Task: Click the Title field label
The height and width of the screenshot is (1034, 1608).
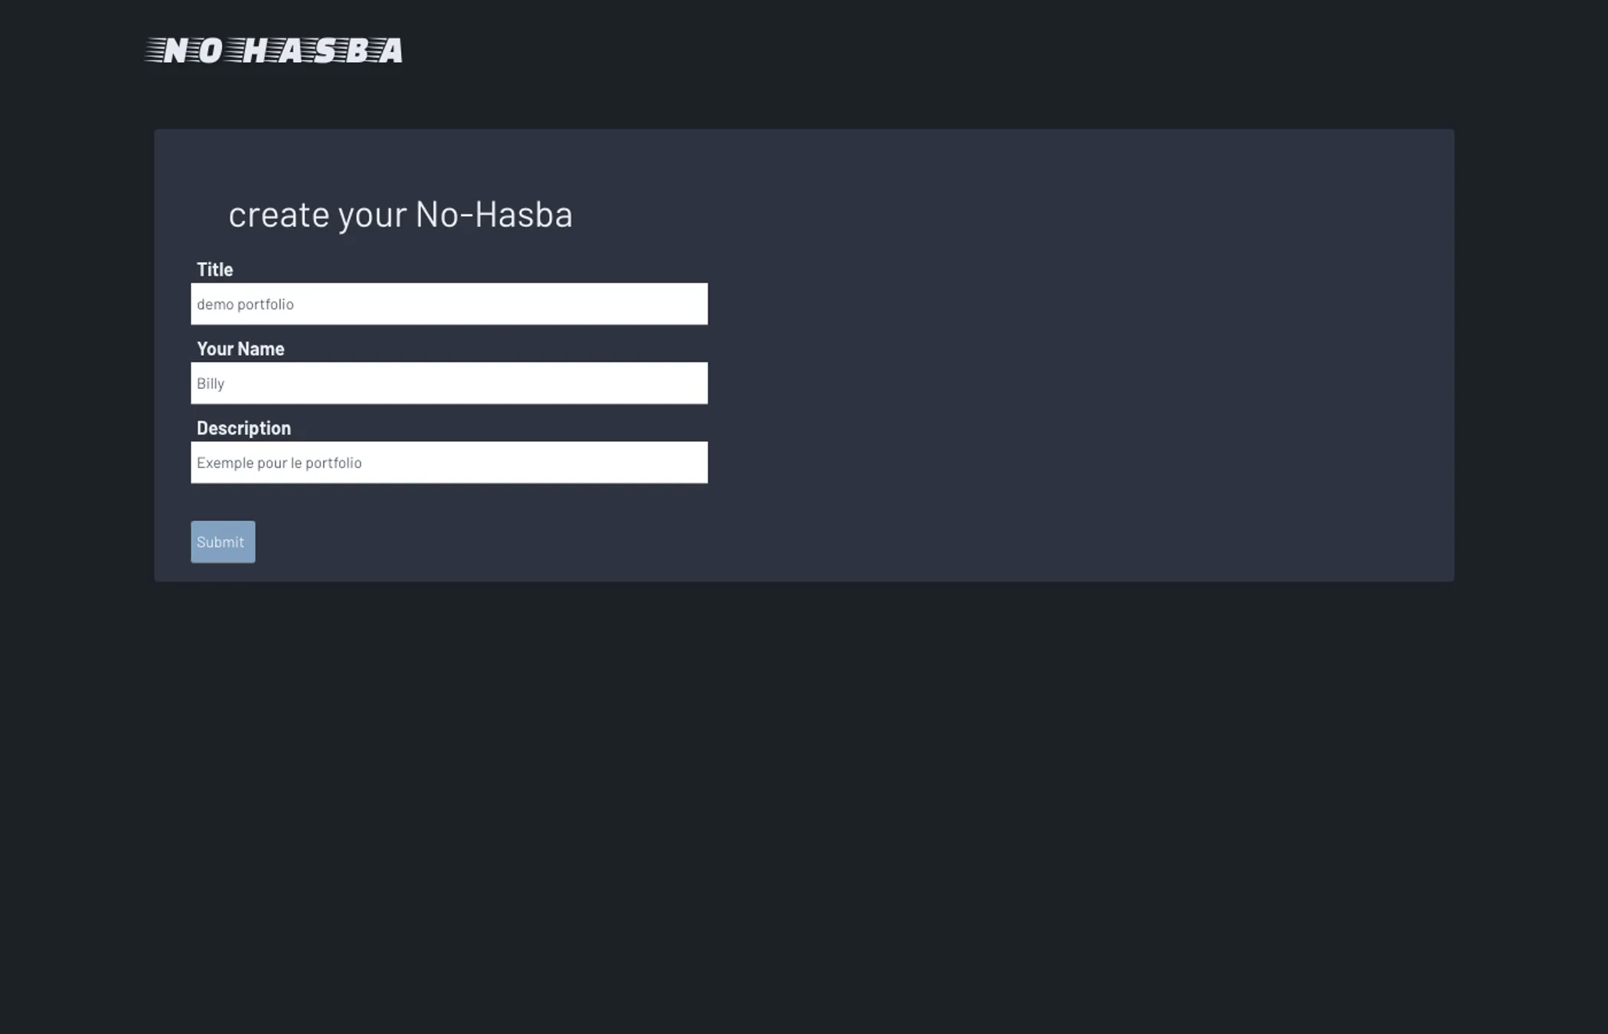Action: (214, 270)
